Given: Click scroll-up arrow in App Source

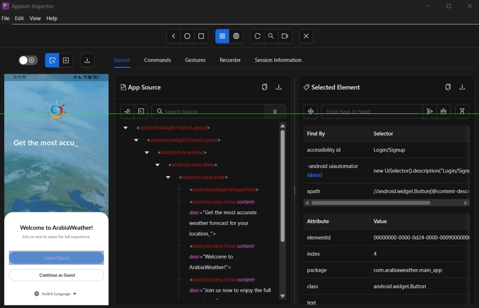Looking at the screenshot, I should 283,126.
